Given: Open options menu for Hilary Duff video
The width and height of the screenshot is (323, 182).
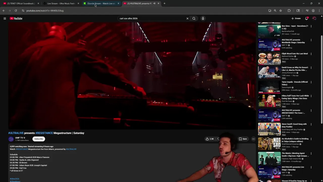Looking at the screenshot, I should click(311, 96).
